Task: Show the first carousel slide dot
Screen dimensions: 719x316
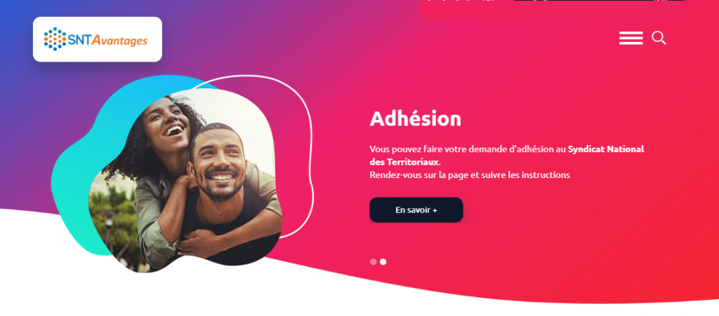Action: [x=374, y=262]
